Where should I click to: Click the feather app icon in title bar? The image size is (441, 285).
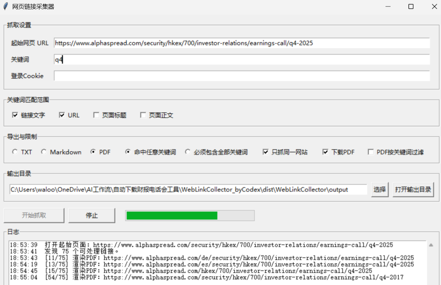(6, 7)
